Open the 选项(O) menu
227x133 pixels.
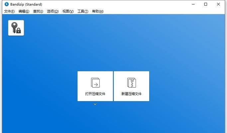point(53,11)
